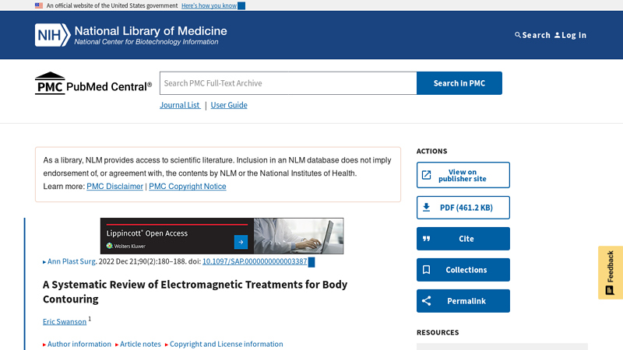The width and height of the screenshot is (623, 350).
Task: Click the NIH logo
Action: [x=52, y=35]
